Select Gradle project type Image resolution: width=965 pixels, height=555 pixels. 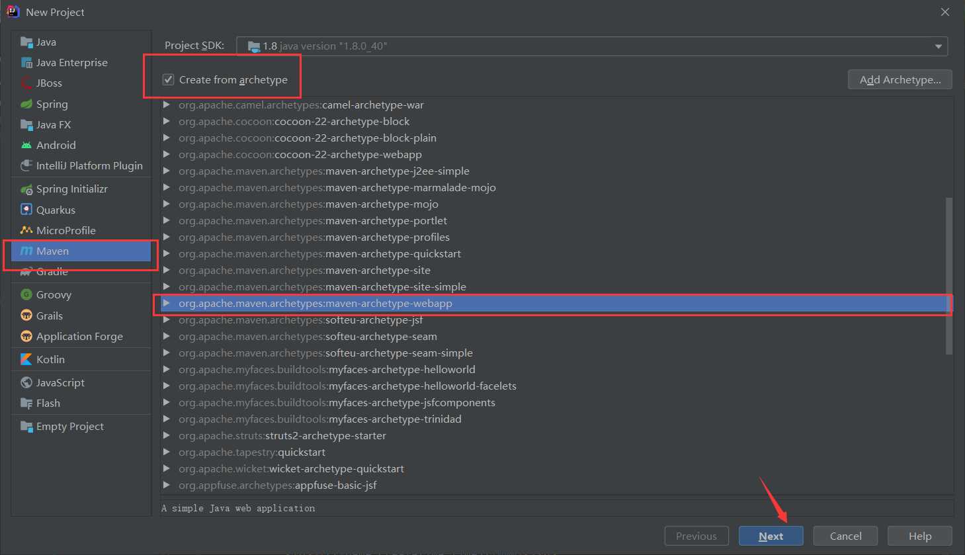[81, 271]
